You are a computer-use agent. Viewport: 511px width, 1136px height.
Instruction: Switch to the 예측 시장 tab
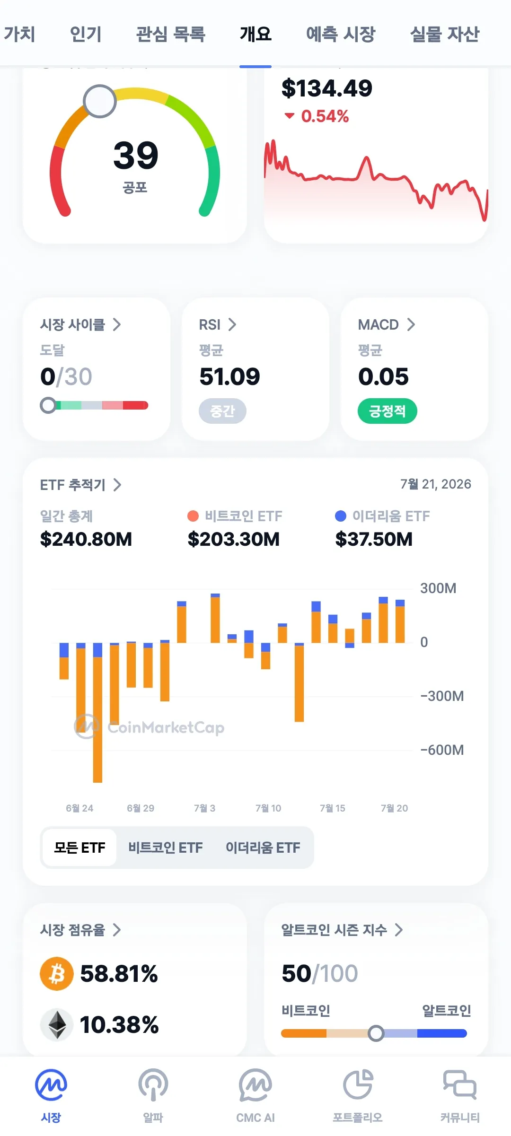tap(341, 34)
